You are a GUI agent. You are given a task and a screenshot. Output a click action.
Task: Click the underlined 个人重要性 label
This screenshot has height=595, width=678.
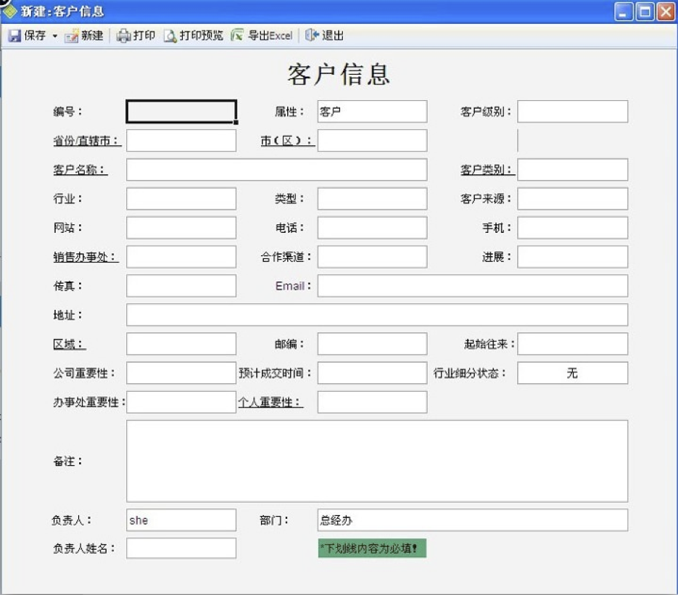(x=270, y=403)
